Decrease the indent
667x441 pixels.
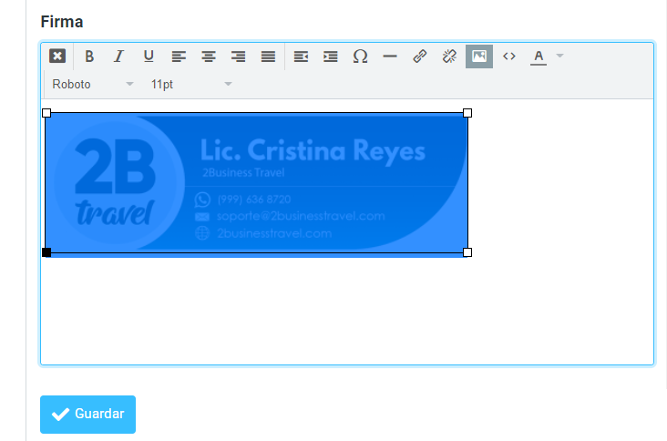click(301, 56)
